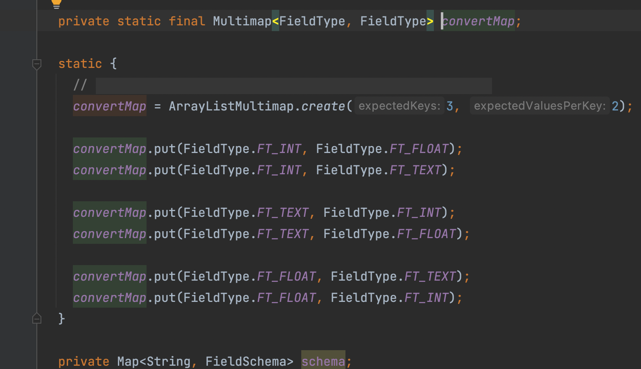This screenshot has height=369, width=641.
Task: Click the expectedValuesPerKey parameter hint
Action: [539, 106]
